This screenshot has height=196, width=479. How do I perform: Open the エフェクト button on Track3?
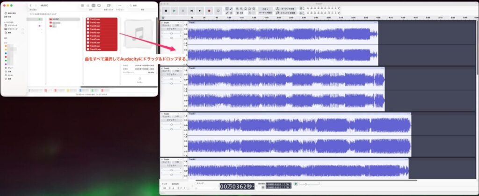171,120
